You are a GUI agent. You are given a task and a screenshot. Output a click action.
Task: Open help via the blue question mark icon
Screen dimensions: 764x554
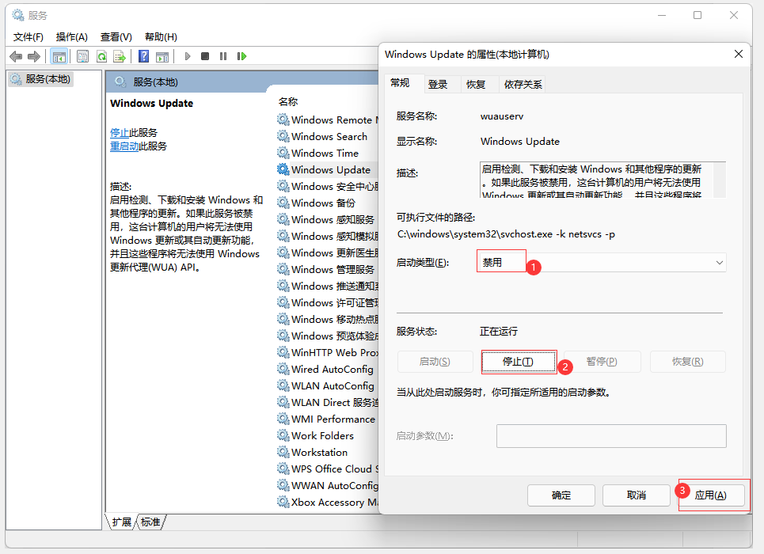(145, 55)
